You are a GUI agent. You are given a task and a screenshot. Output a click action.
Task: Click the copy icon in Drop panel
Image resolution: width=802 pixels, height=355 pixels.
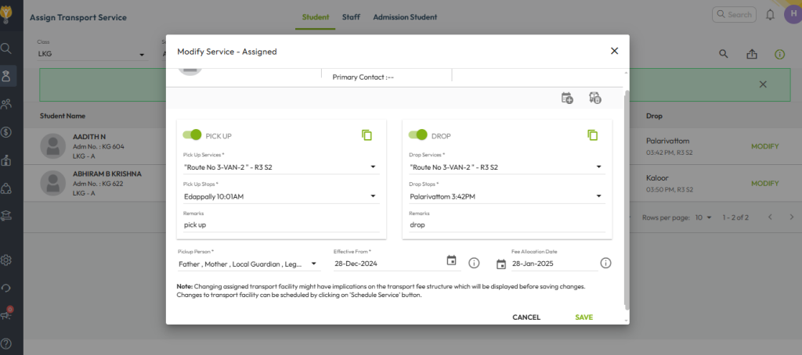tap(593, 135)
